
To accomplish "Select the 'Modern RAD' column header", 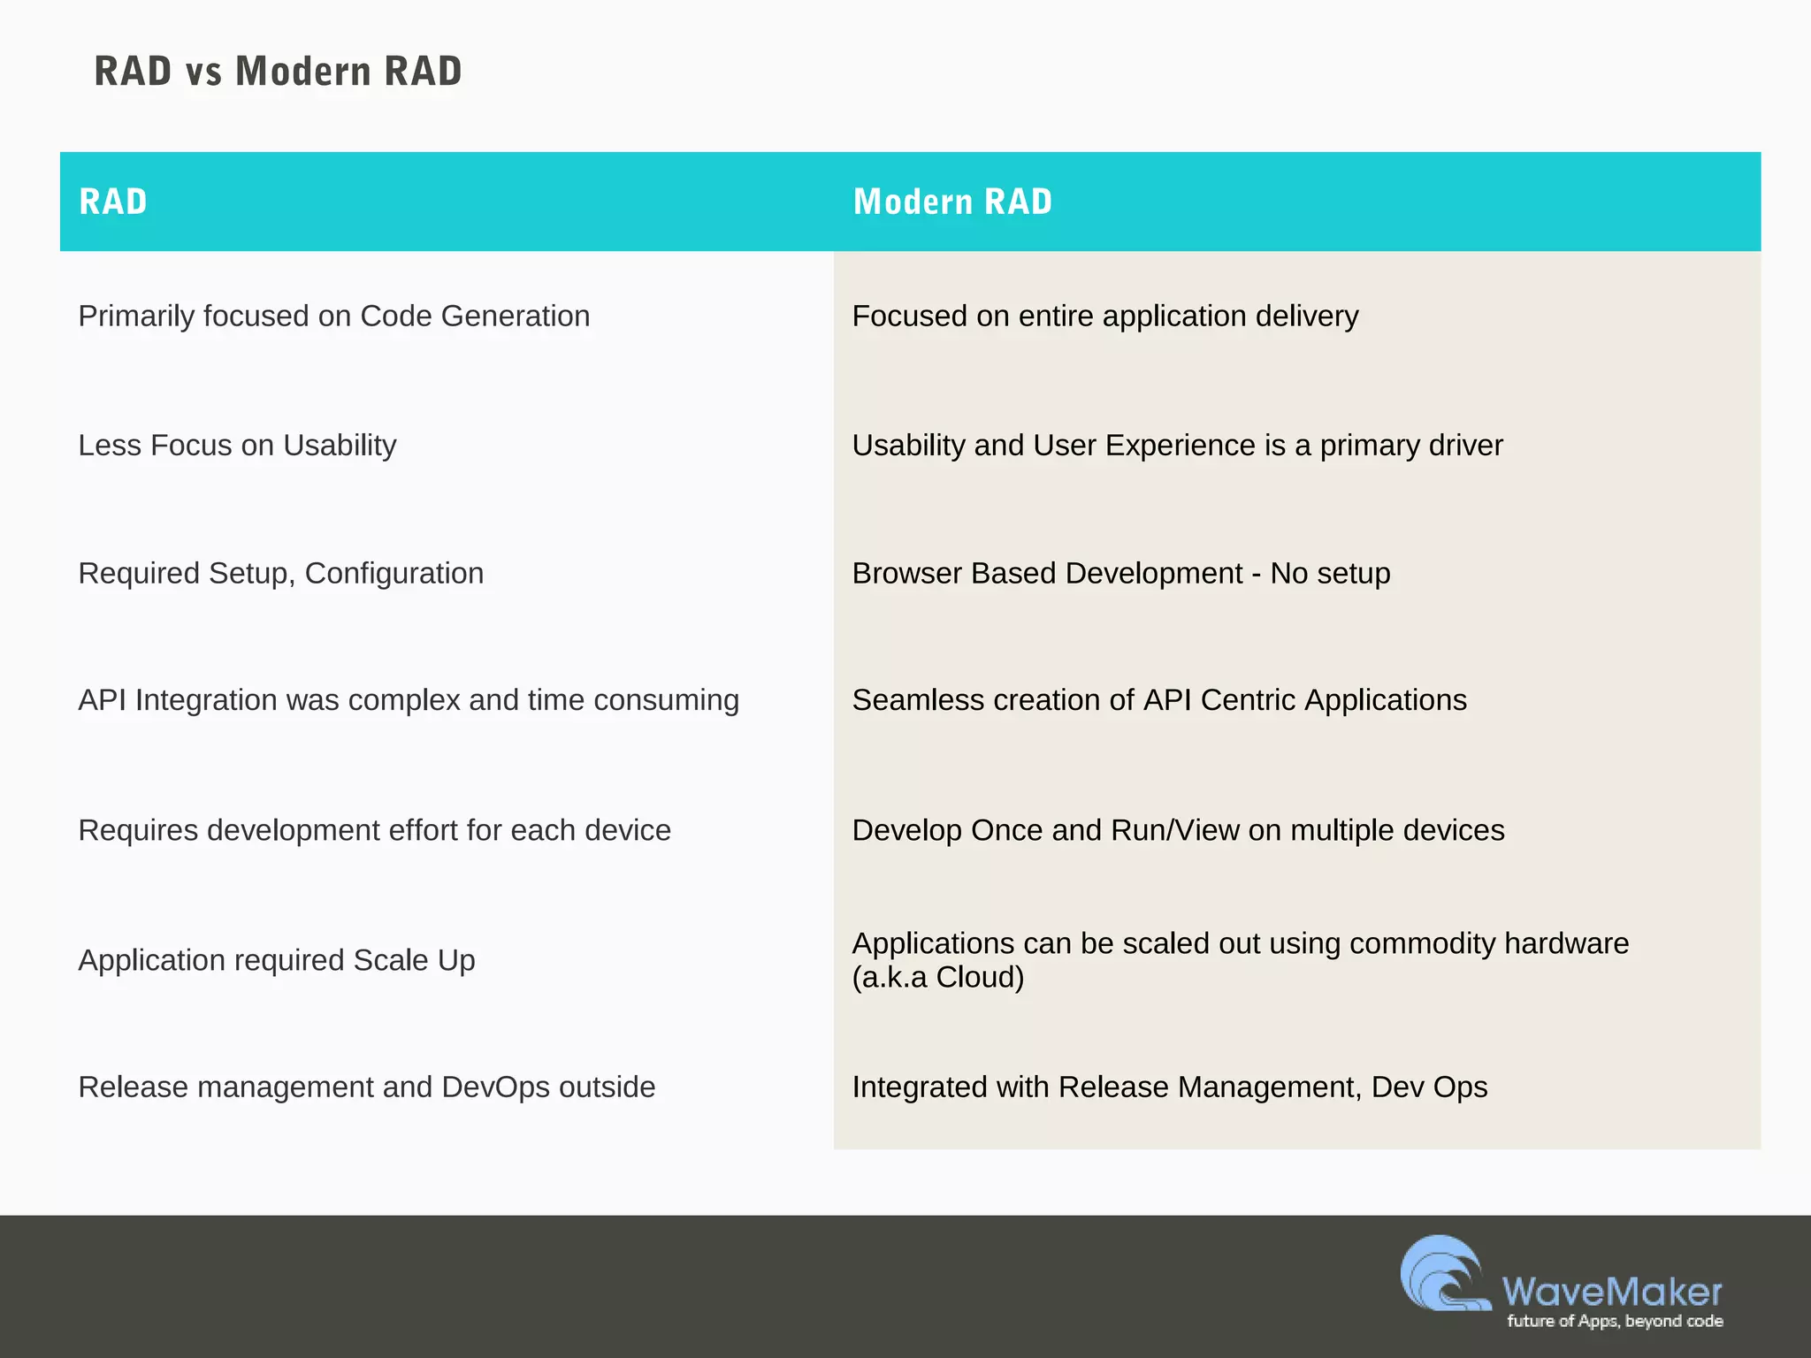I will click(952, 202).
